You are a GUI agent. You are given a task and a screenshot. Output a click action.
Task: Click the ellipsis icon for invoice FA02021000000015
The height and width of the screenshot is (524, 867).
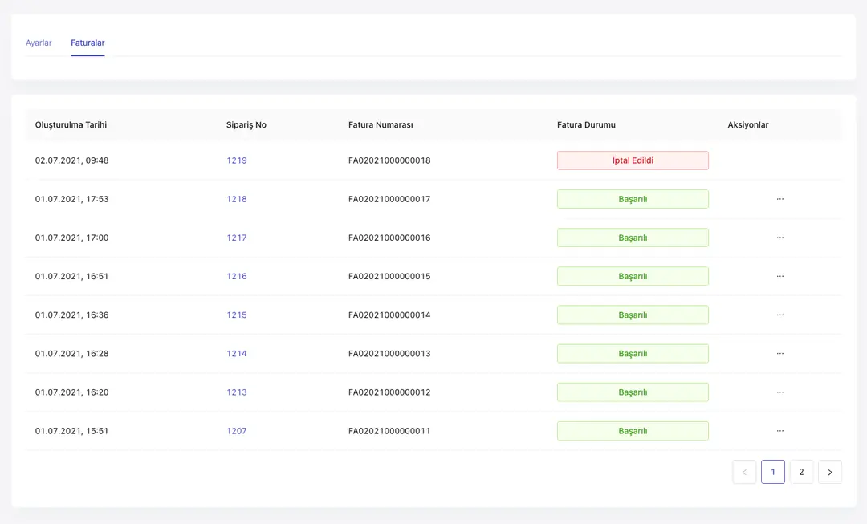point(779,276)
